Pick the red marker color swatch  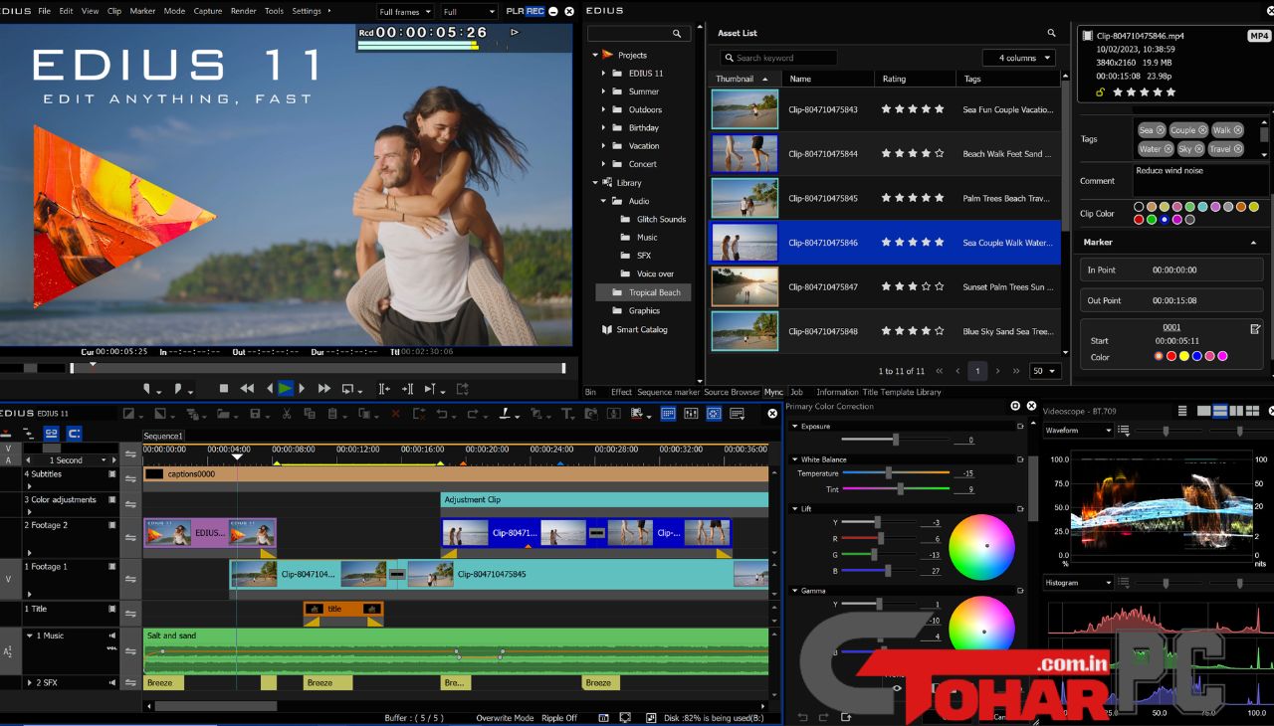point(1170,357)
